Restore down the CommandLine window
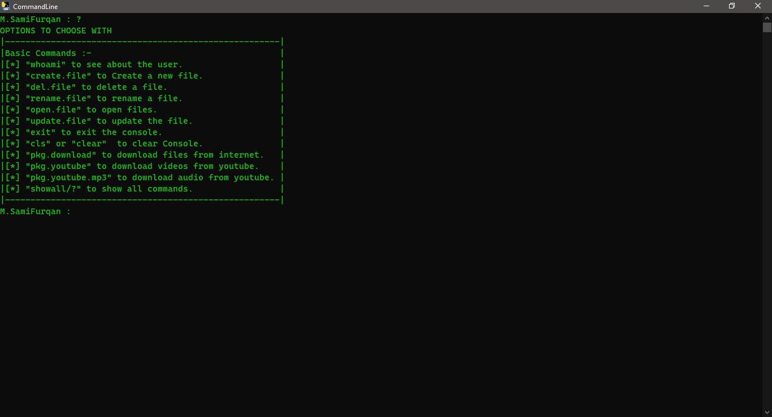This screenshot has width=772, height=417. pyautogui.click(x=732, y=6)
